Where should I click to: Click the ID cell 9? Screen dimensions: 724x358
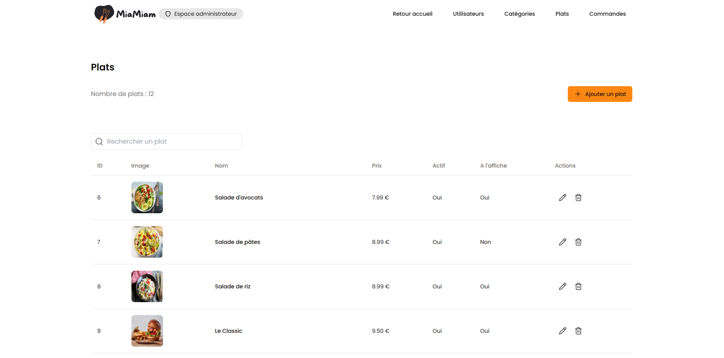tap(99, 331)
